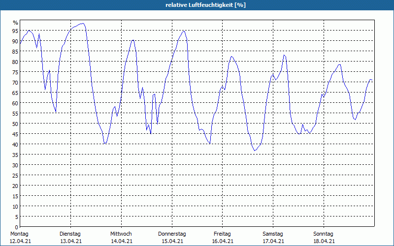The height and width of the screenshot is (246, 394).
Task: Select the Sonntag 18.04.21 axis label
Action: click(324, 238)
